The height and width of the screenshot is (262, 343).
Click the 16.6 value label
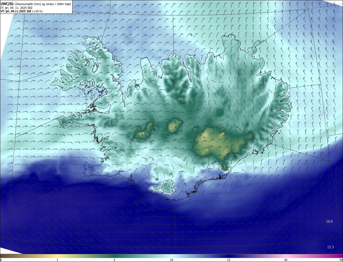329,222
